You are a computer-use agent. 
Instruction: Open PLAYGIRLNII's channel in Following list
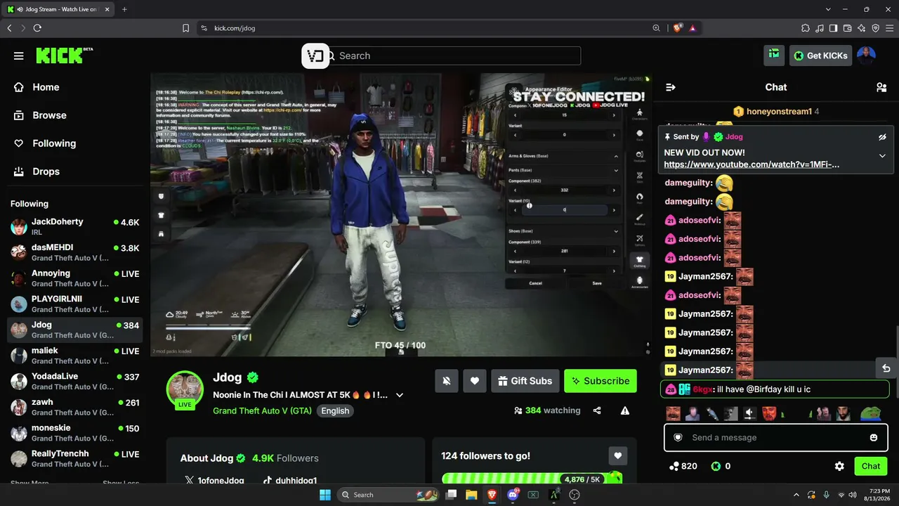(74, 304)
